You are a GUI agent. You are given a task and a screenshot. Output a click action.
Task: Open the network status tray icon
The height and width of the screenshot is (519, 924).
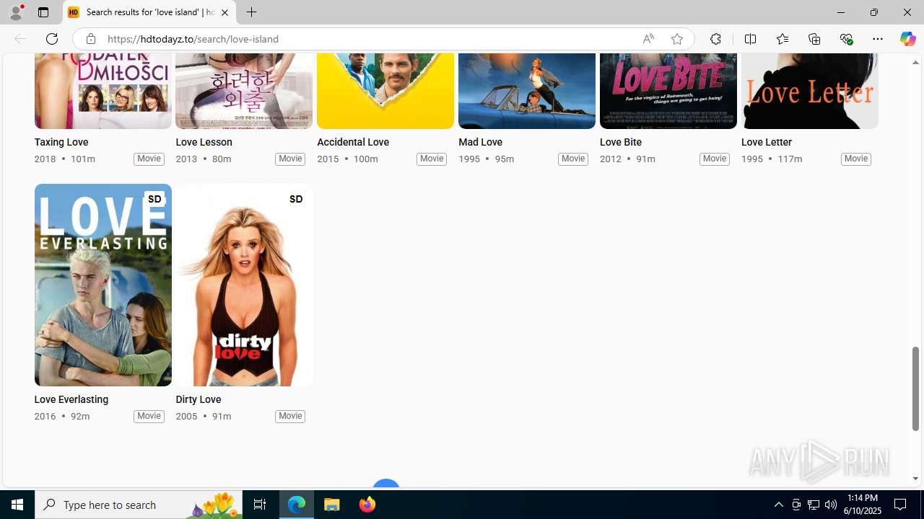[814, 505]
